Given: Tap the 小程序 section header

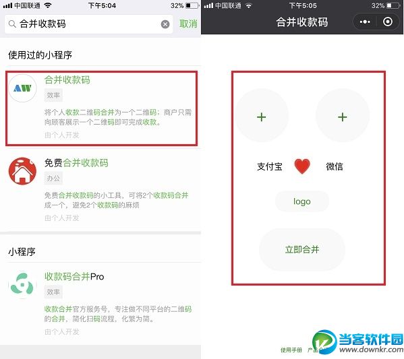Looking at the screenshot, I should (22, 252).
